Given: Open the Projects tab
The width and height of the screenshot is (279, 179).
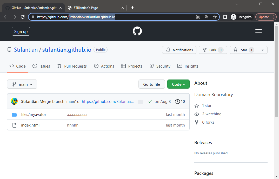Looking at the screenshot, I should 131,66.
